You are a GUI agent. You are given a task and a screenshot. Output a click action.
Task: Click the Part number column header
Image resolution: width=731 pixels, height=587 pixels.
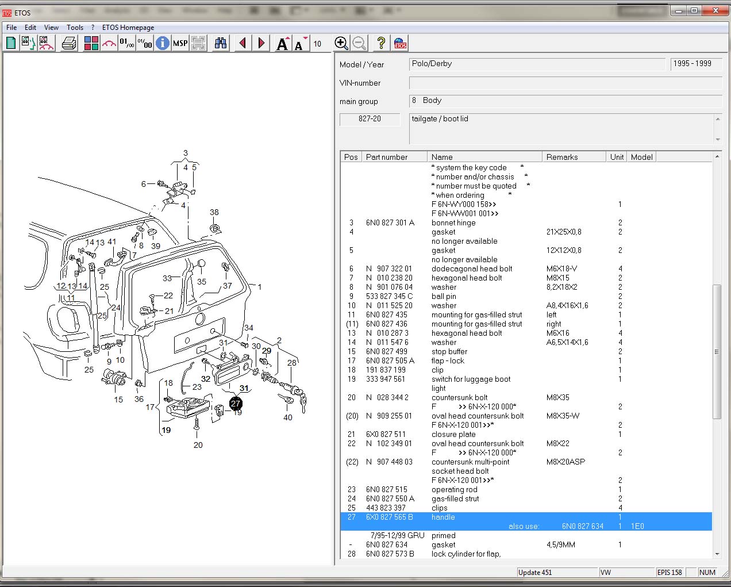click(x=394, y=157)
